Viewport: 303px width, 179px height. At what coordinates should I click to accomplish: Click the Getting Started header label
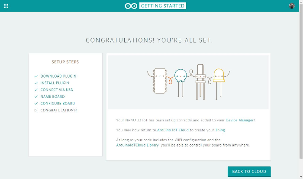(163, 6)
